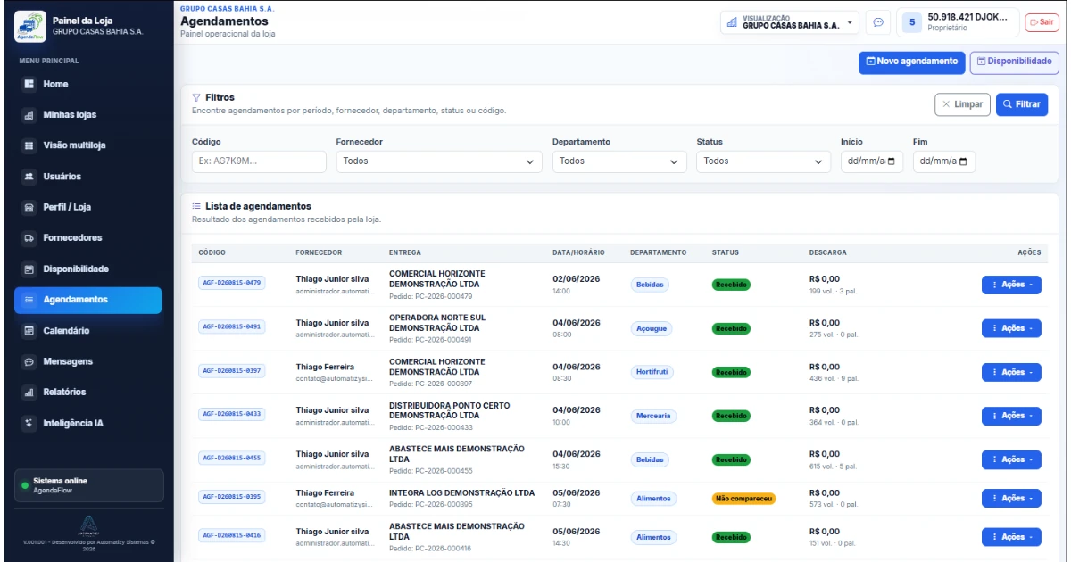Open the Visualização company selector dropdown
1071x562 pixels.
point(790,22)
